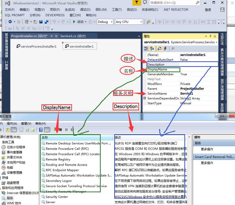
Task: Click the pause service icon in management toolbar
Action: pyautogui.click(x=66, y=130)
